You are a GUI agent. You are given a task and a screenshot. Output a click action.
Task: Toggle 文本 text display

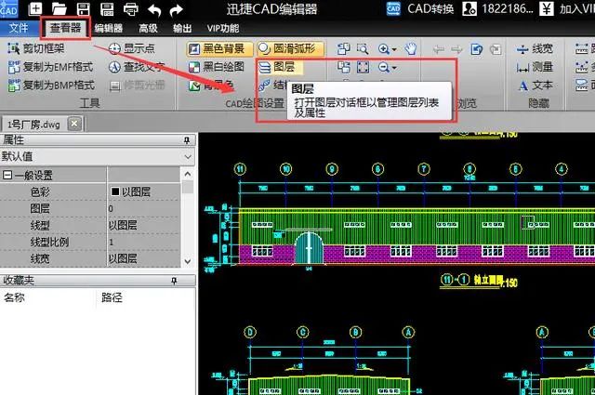(x=535, y=85)
